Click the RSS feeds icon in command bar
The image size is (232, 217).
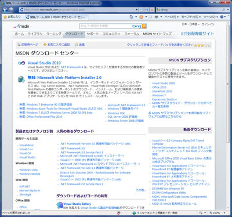(x=141, y=17)
